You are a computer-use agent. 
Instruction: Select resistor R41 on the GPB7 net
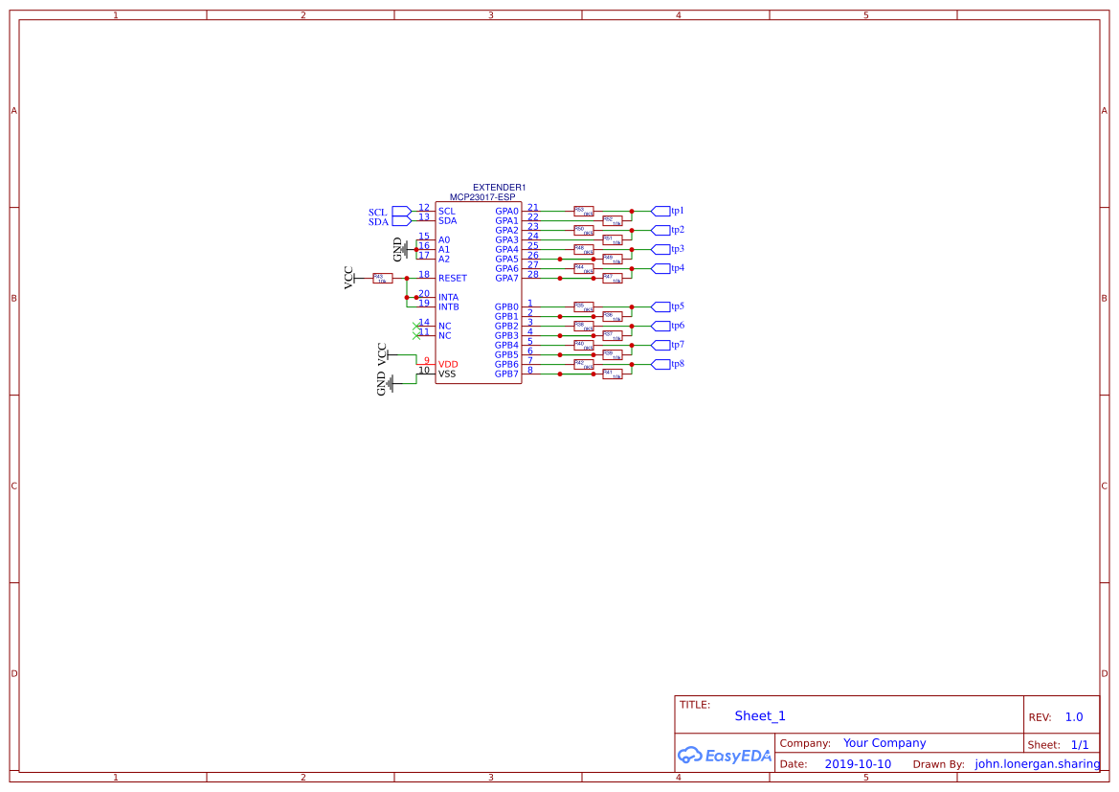(614, 374)
